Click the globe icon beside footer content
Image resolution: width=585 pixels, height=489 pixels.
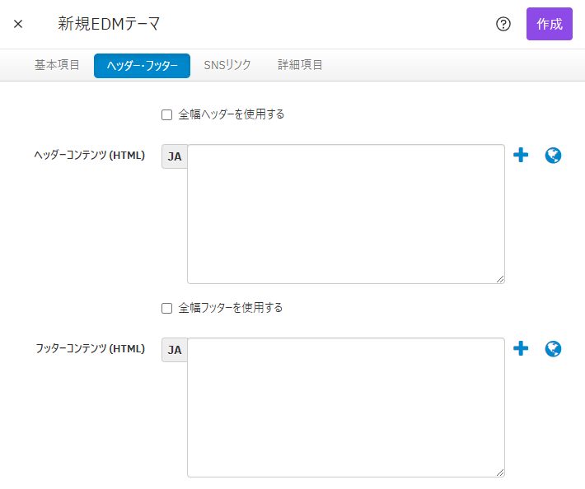[x=554, y=349]
